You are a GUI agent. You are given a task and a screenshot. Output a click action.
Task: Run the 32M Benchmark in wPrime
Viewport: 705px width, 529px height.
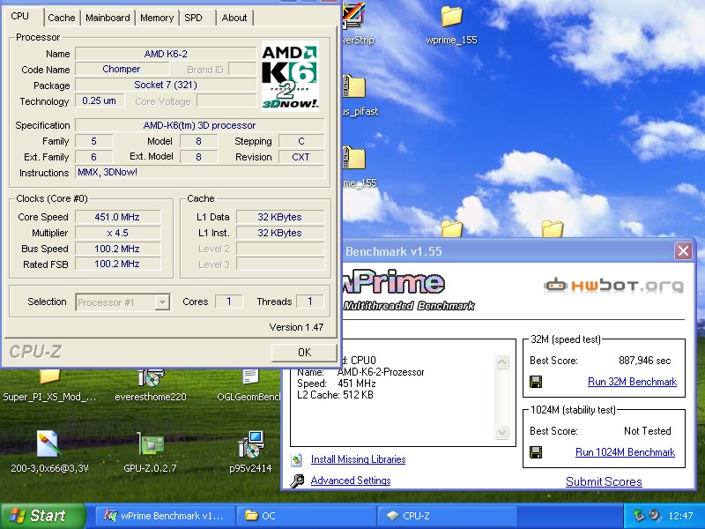tap(632, 382)
